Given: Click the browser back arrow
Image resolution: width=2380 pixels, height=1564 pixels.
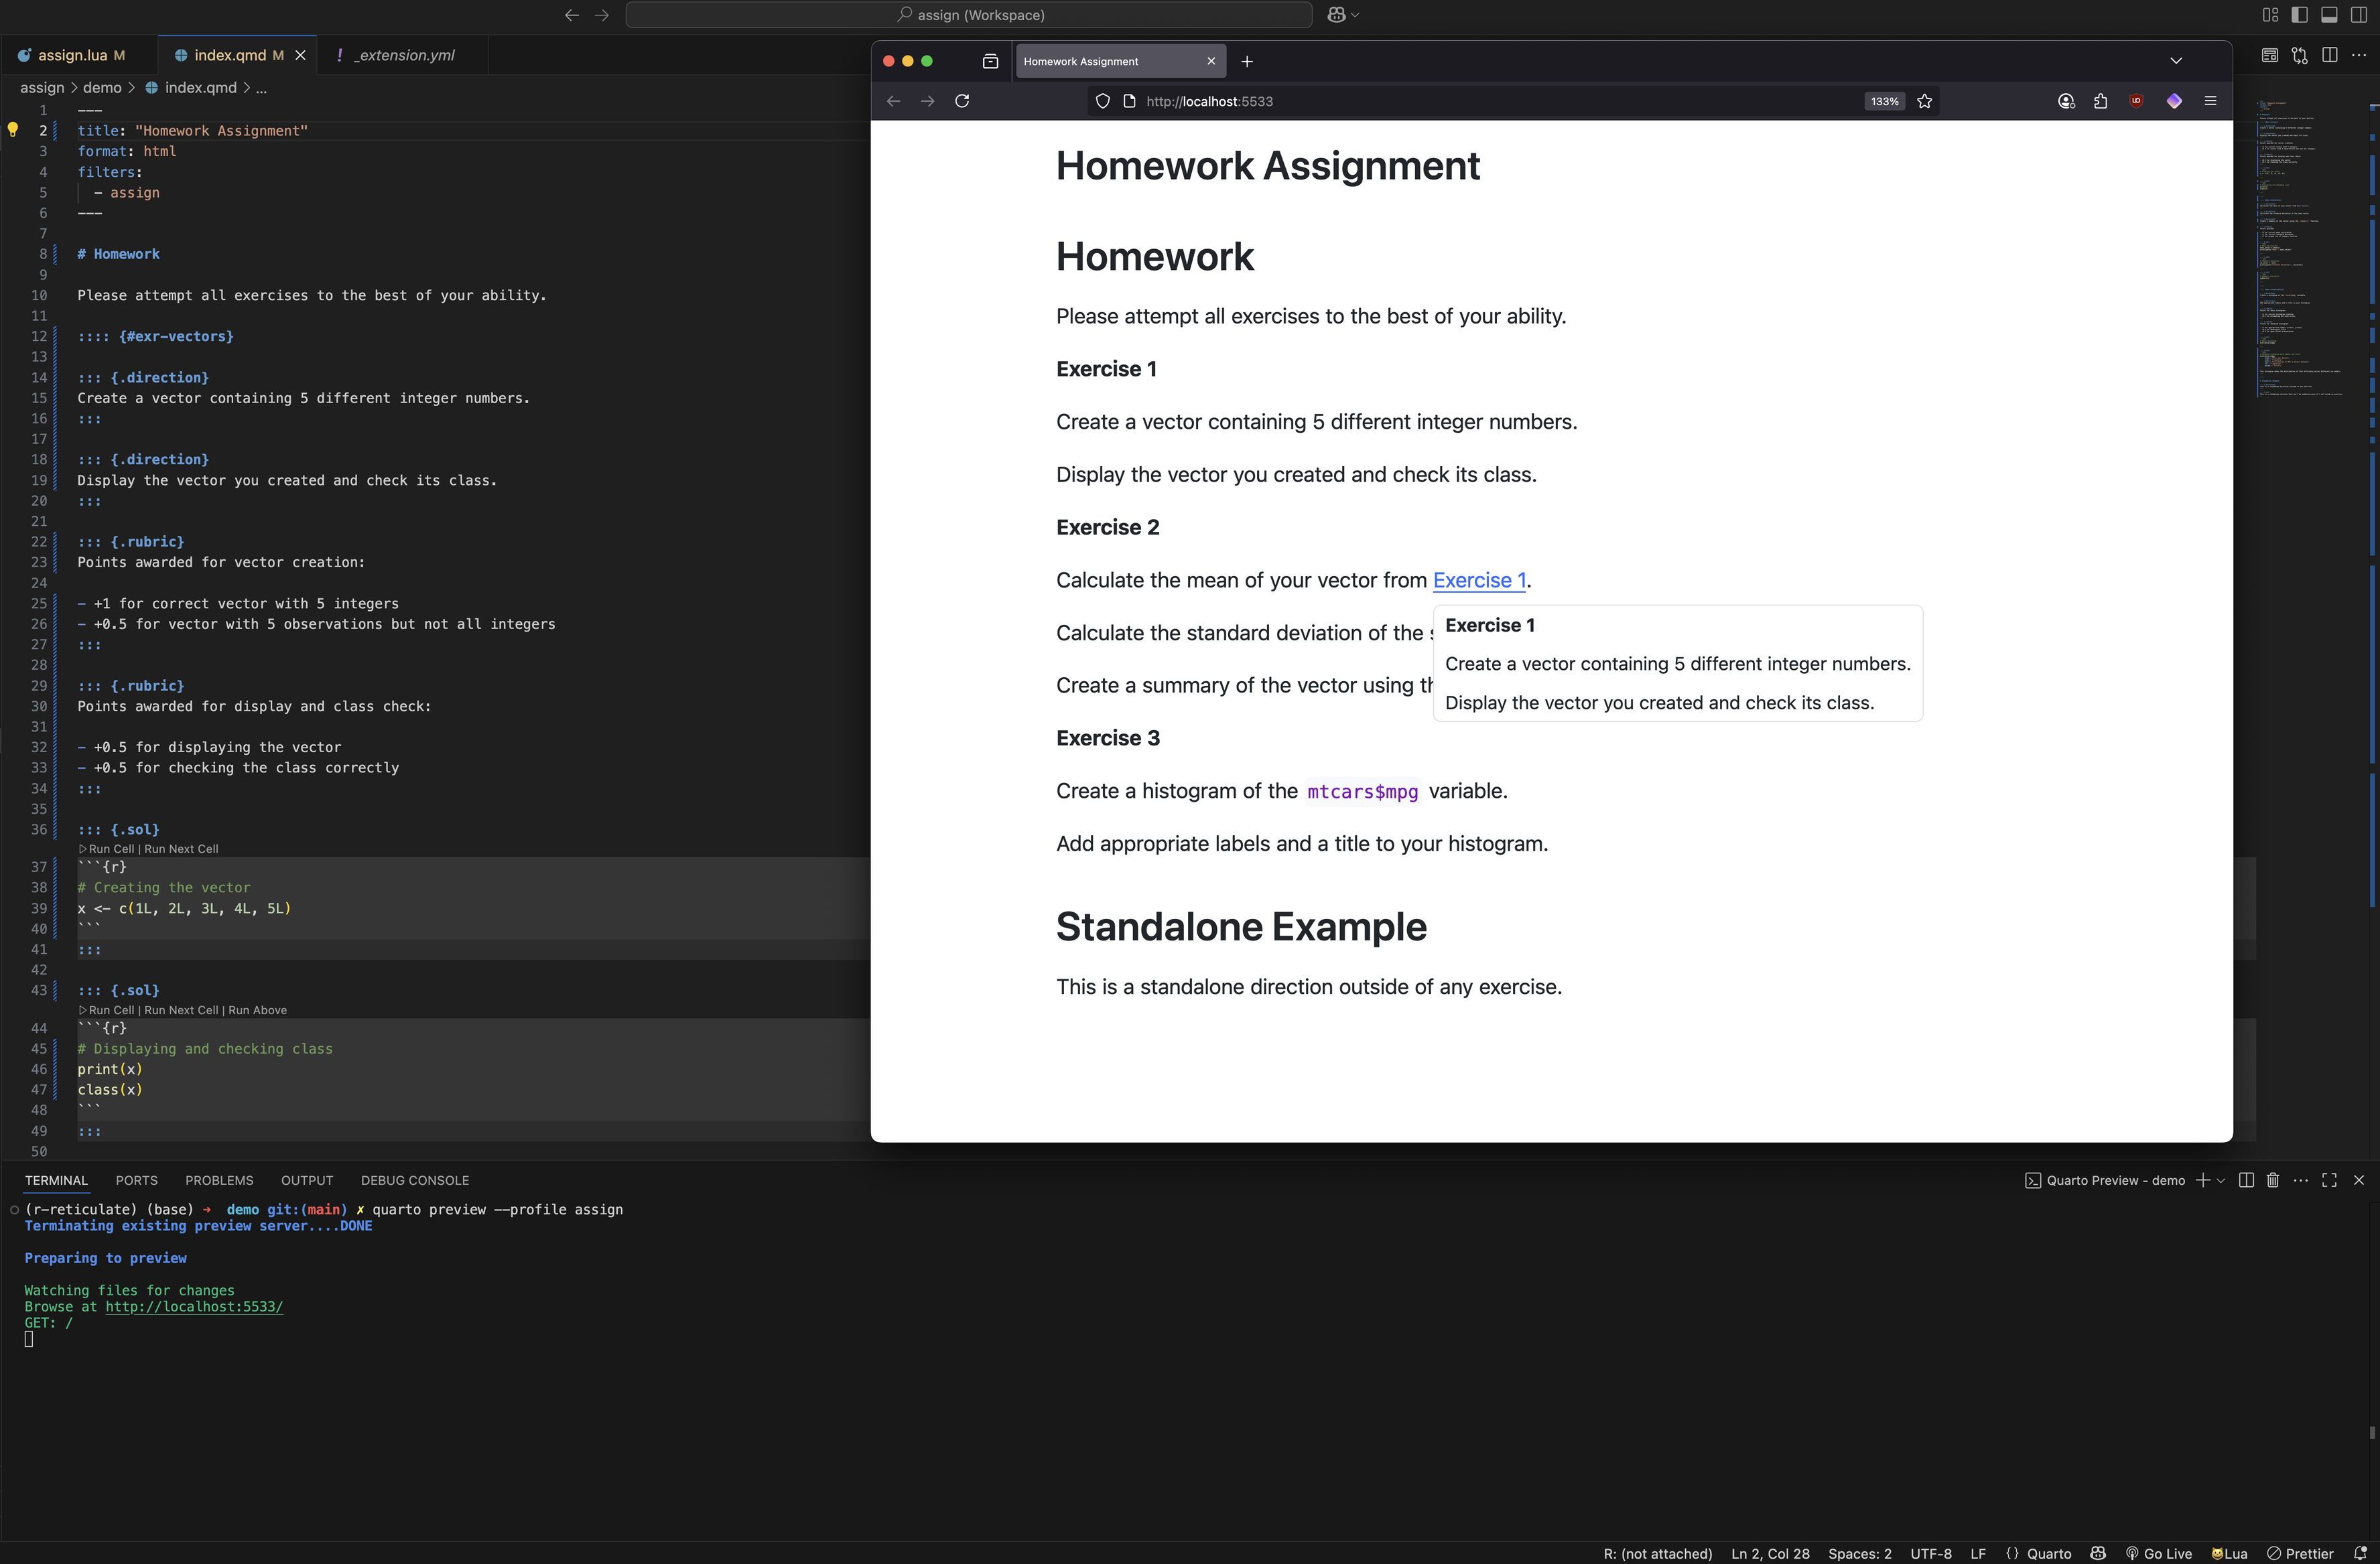Looking at the screenshot, I should point(894,101).
